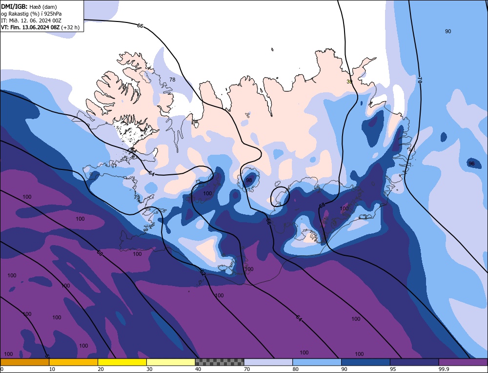The width and height of the screenshot is (488, 373).
Task: Click the light blue 80–90 legend swatch
Action: [317, 362]
